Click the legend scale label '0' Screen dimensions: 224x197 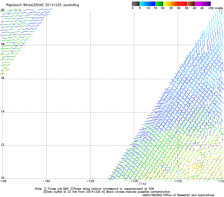coord(133,8)
